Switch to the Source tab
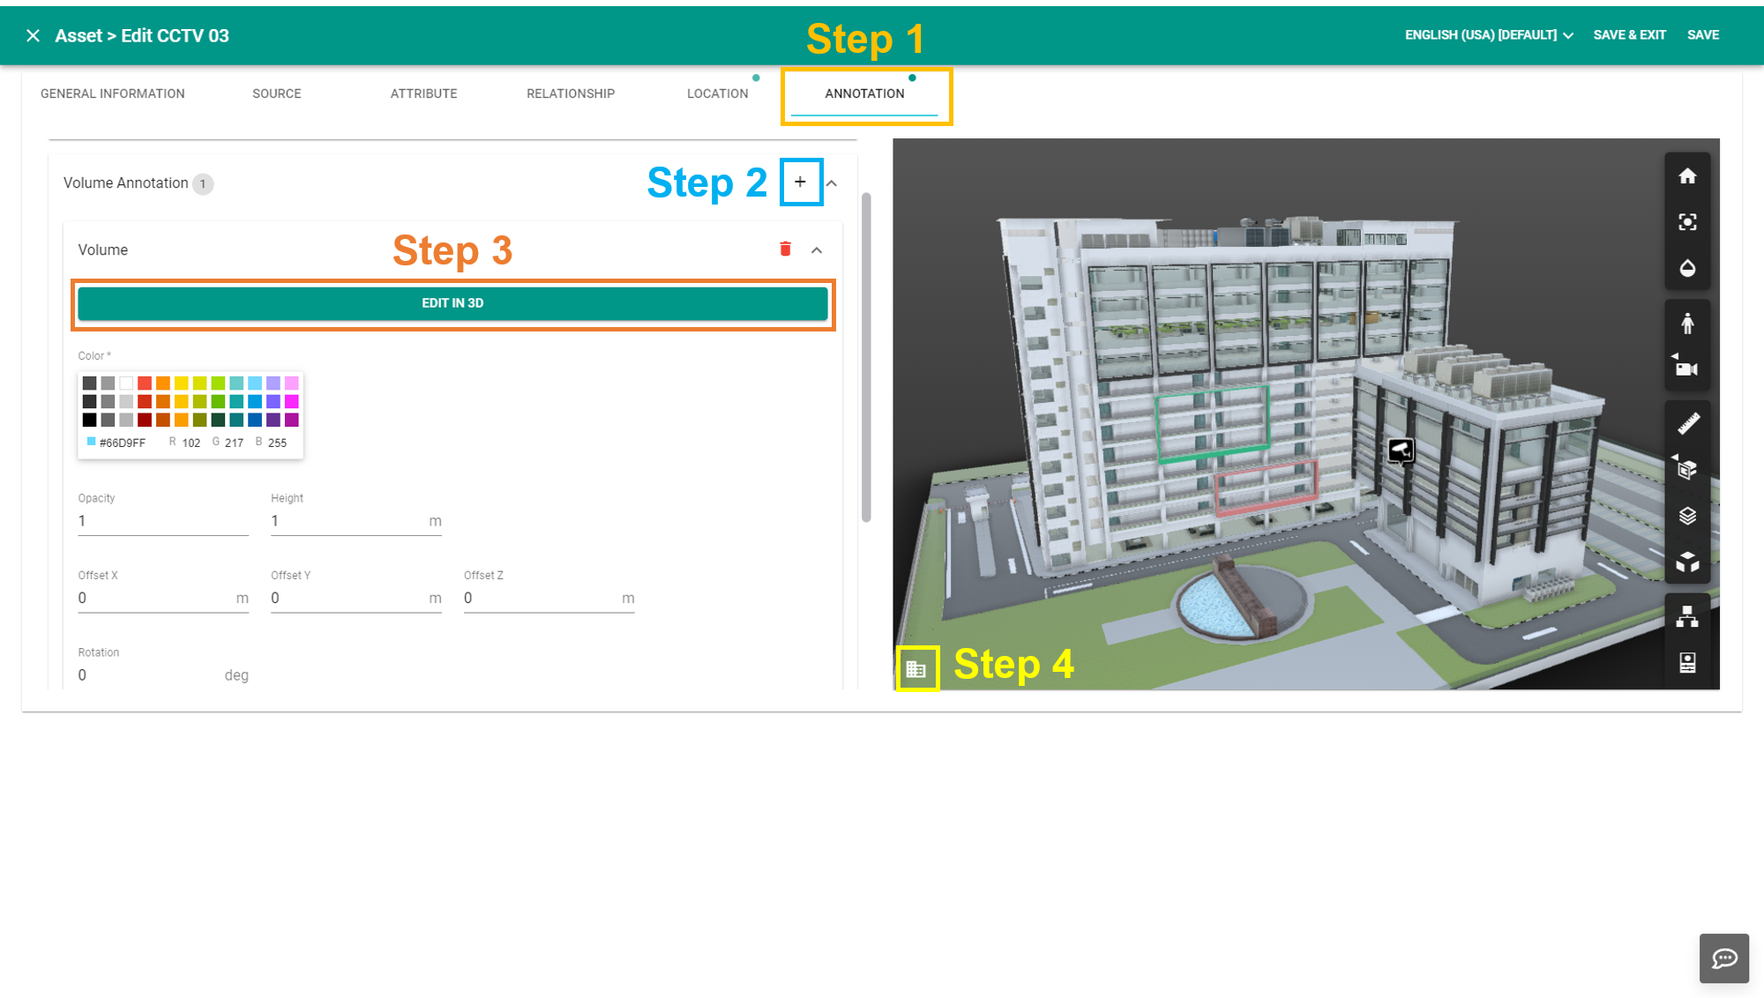This screenshot has width=1764, height=998. 277,93
